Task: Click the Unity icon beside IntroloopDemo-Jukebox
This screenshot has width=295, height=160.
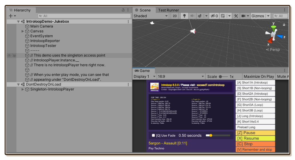Action: coord(23,22)
